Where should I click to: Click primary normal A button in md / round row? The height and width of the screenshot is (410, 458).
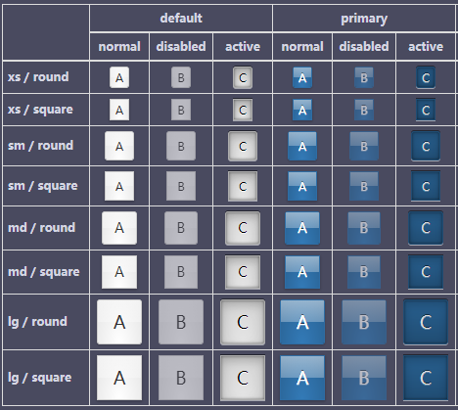pyautogui.click(x=302, y=228)
